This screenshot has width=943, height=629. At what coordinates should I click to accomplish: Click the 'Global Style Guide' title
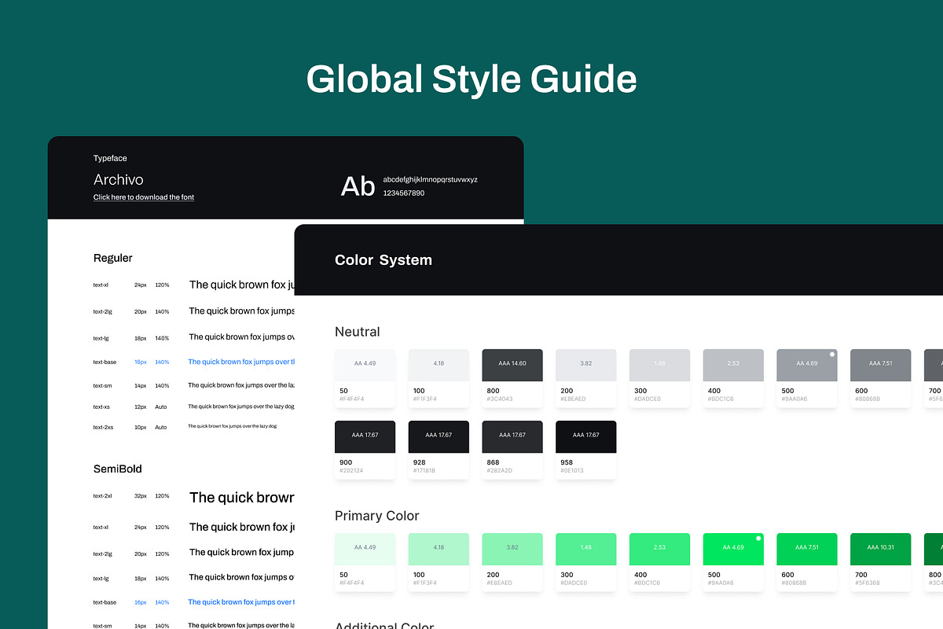point(472,80)
